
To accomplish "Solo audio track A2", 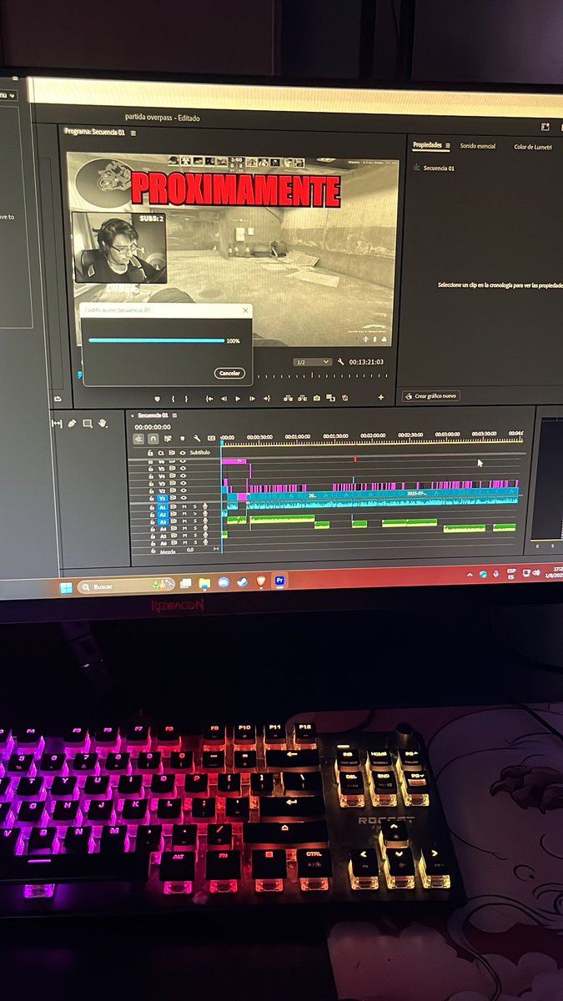I will [x=195, y=515].
